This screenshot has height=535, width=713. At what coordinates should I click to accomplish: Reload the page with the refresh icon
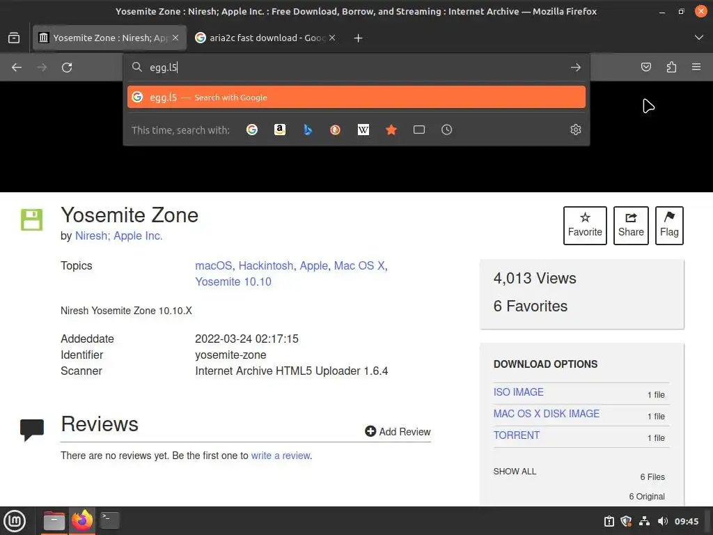pos(67,68)
